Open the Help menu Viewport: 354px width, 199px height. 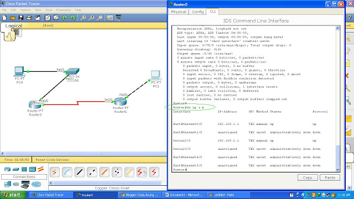78,10
